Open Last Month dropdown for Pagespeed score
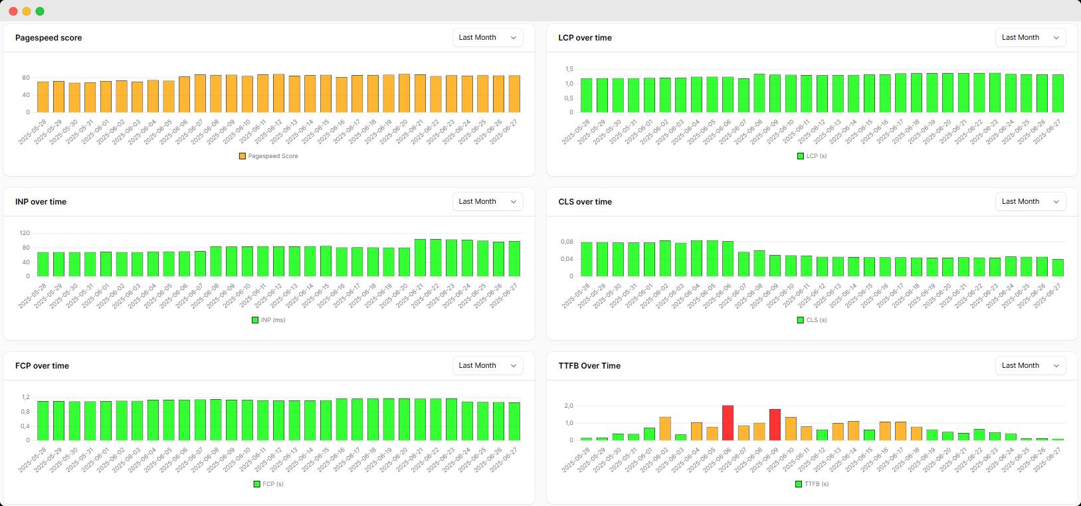This screenshot has width=1081, height=506. coord(488,38)
